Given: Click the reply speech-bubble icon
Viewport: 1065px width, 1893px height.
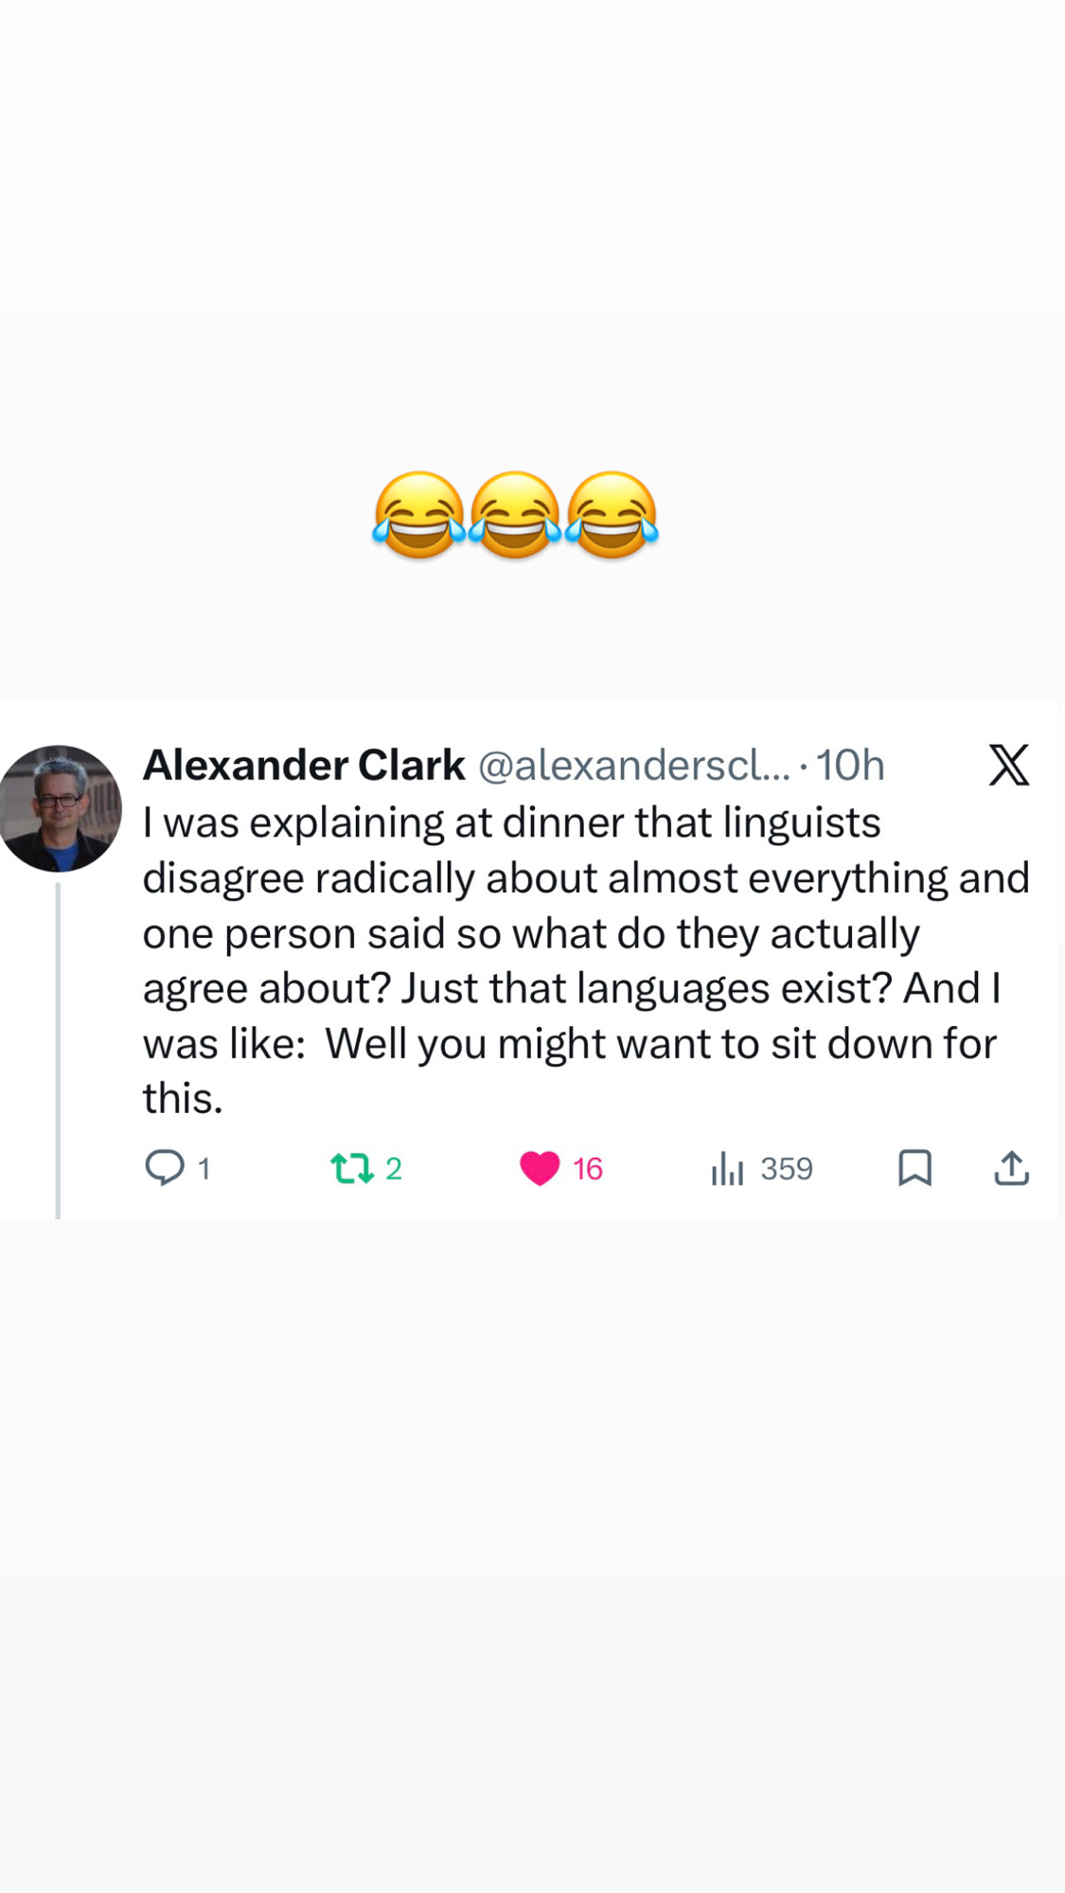Looking at the screenshot, I should coord(165,1168).
